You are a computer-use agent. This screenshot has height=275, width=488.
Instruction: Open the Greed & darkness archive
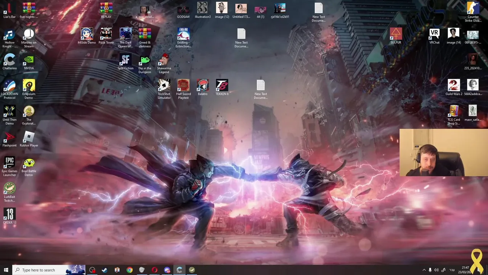click(x=144, y=38)
